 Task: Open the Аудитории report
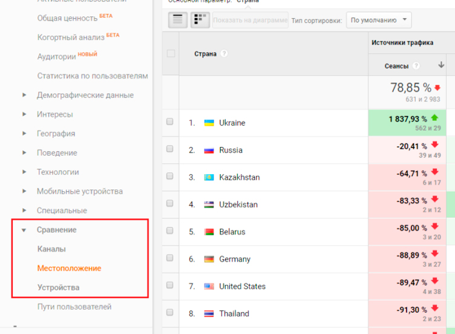click(x=56, y=57)
